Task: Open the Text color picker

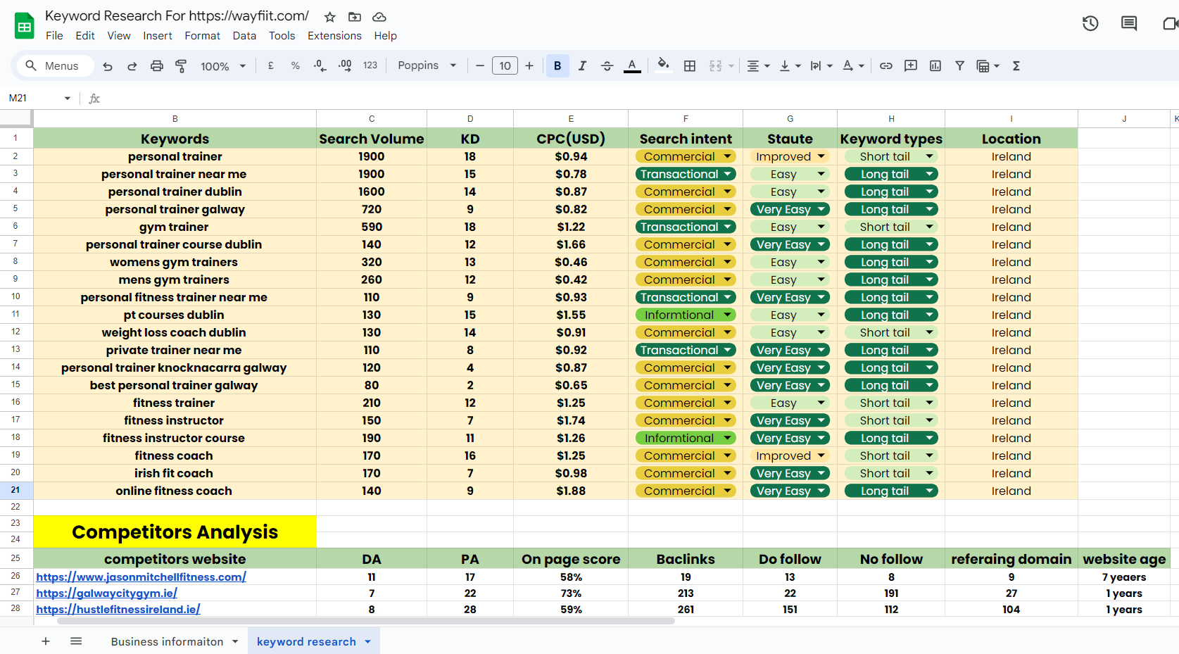Action: (x=631, y=65)
